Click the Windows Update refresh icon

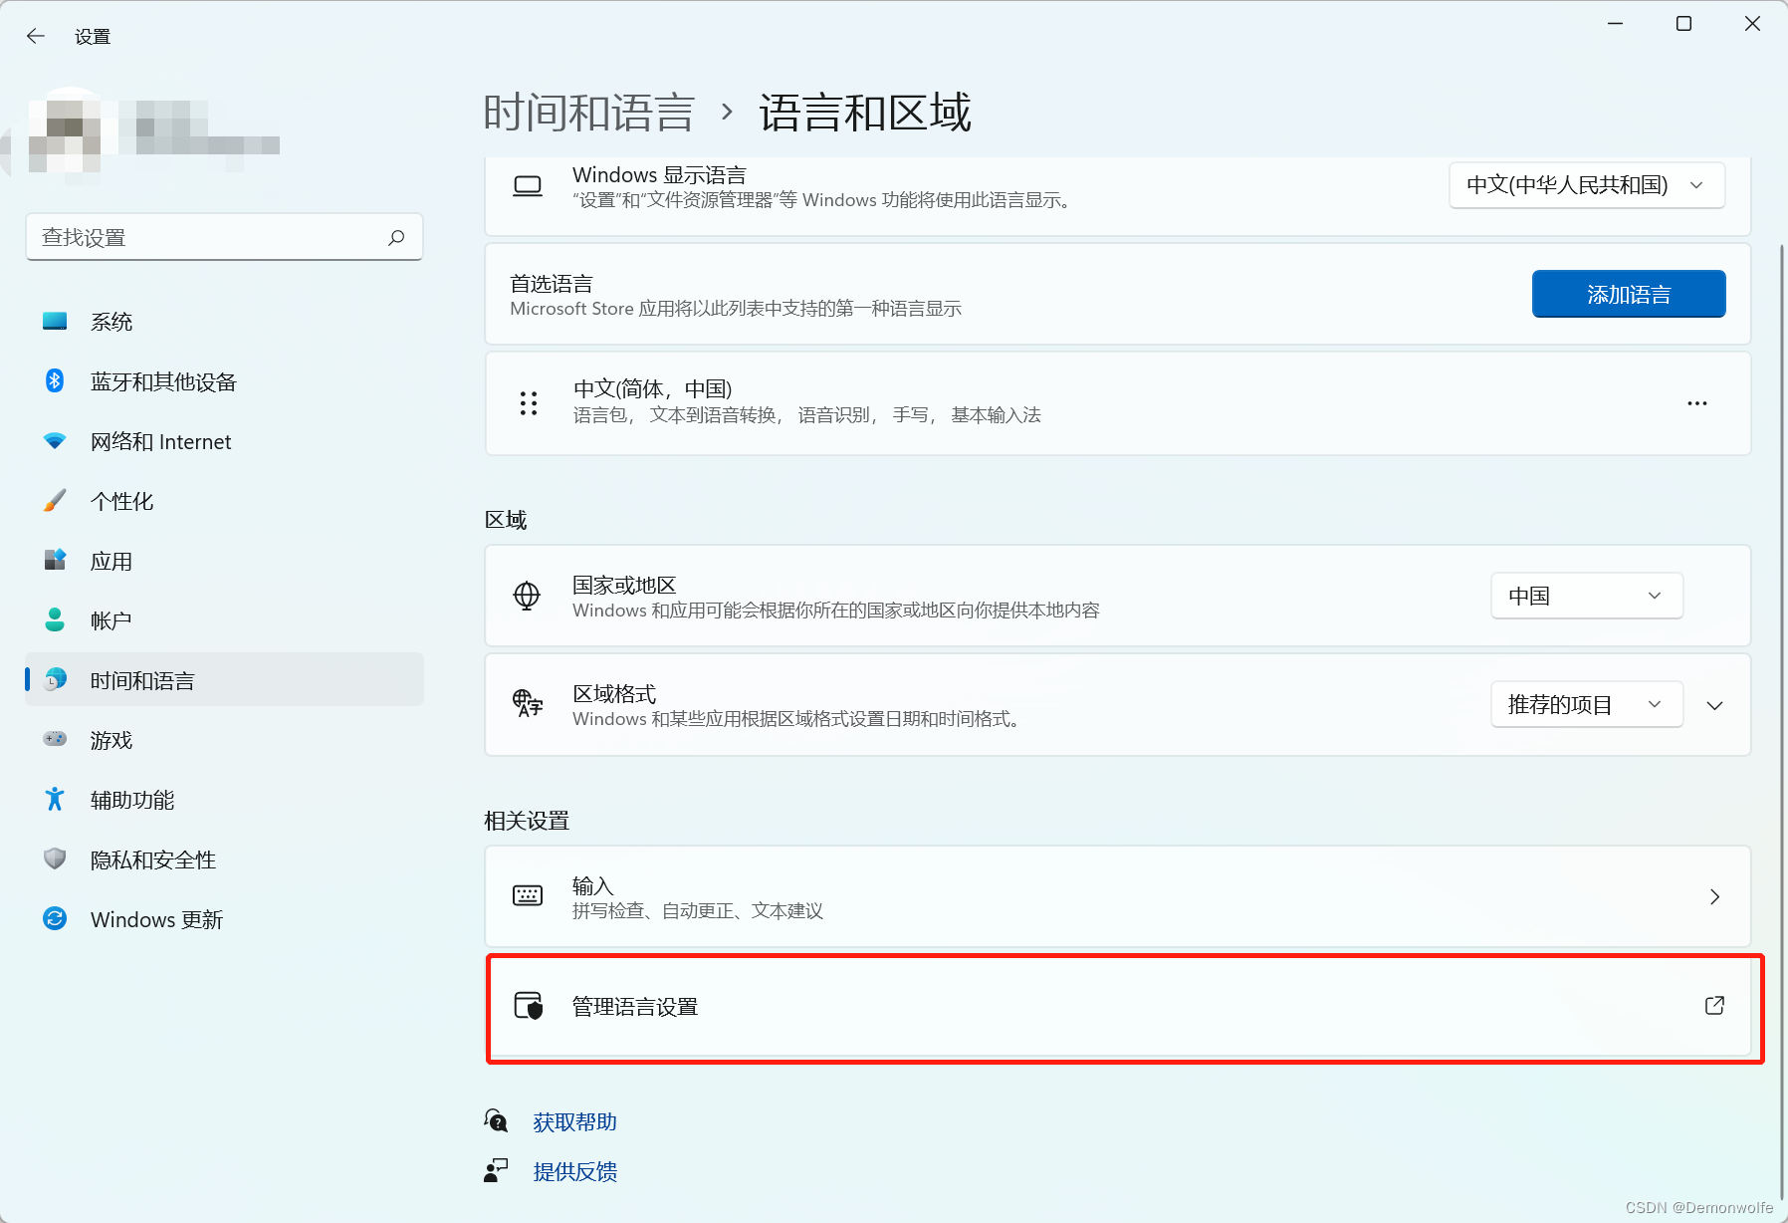(x=55, y=918)
